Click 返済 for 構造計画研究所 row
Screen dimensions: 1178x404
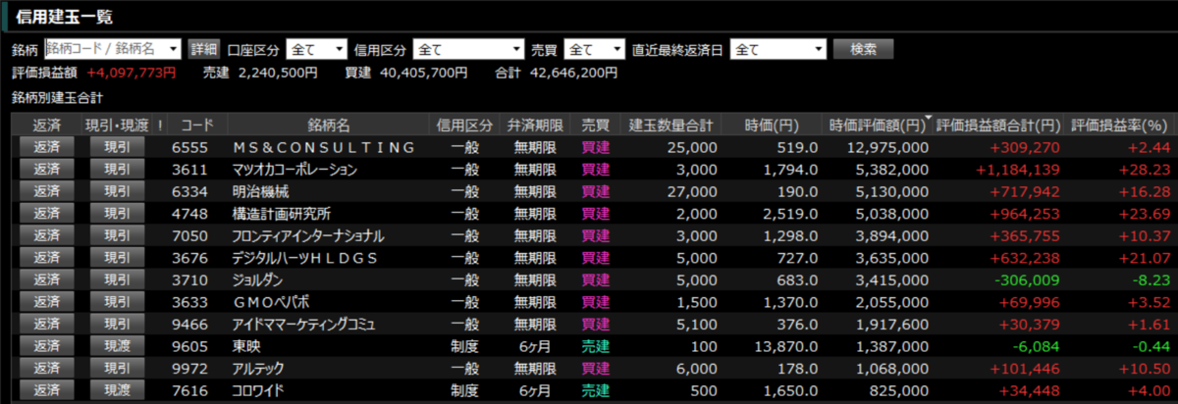tap(46, 213)
